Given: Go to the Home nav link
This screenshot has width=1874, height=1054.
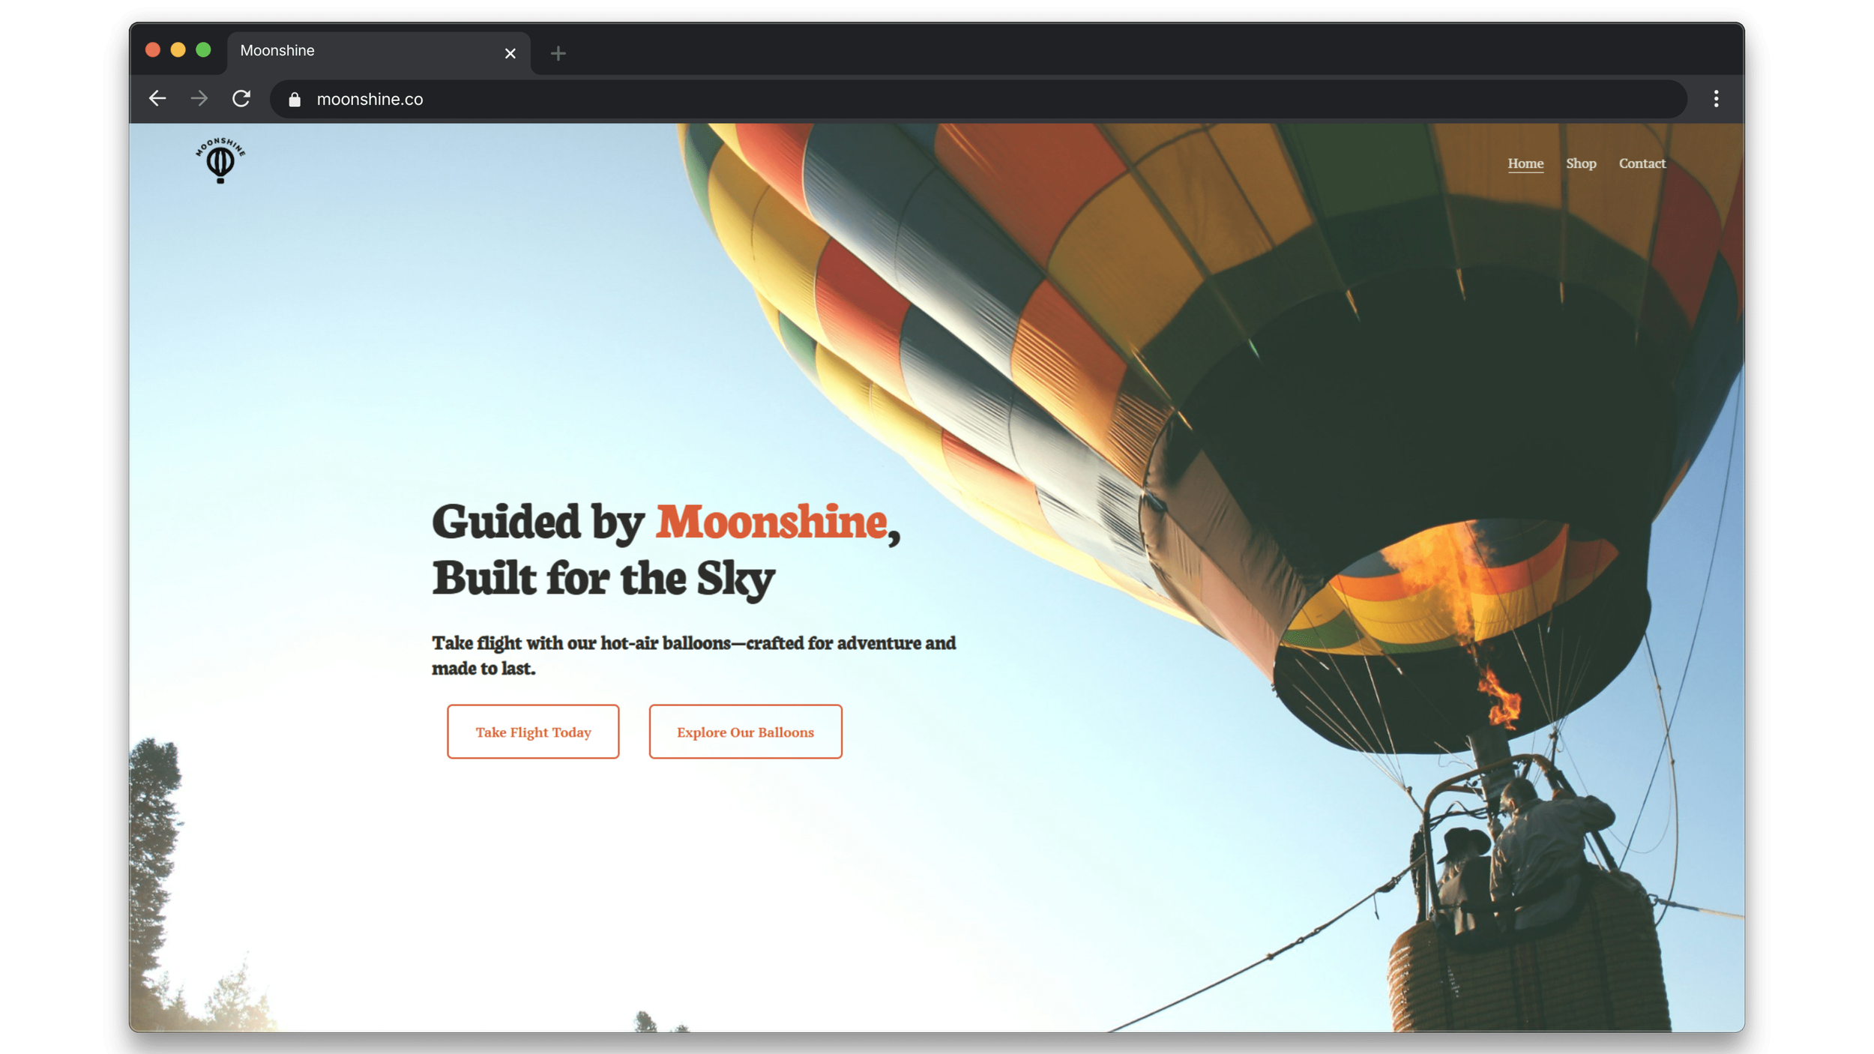Looking at the screenshot, I should [x=1525, y=163].
